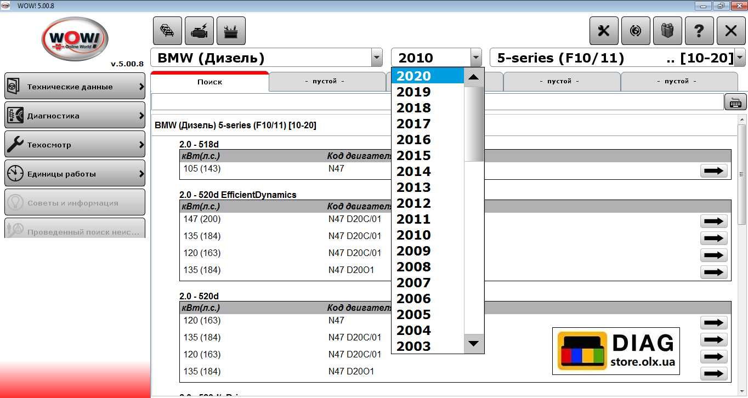This screenshot has height=398, width=748.
Task: Expand the Диагностика menu
Action: (75, 116)
